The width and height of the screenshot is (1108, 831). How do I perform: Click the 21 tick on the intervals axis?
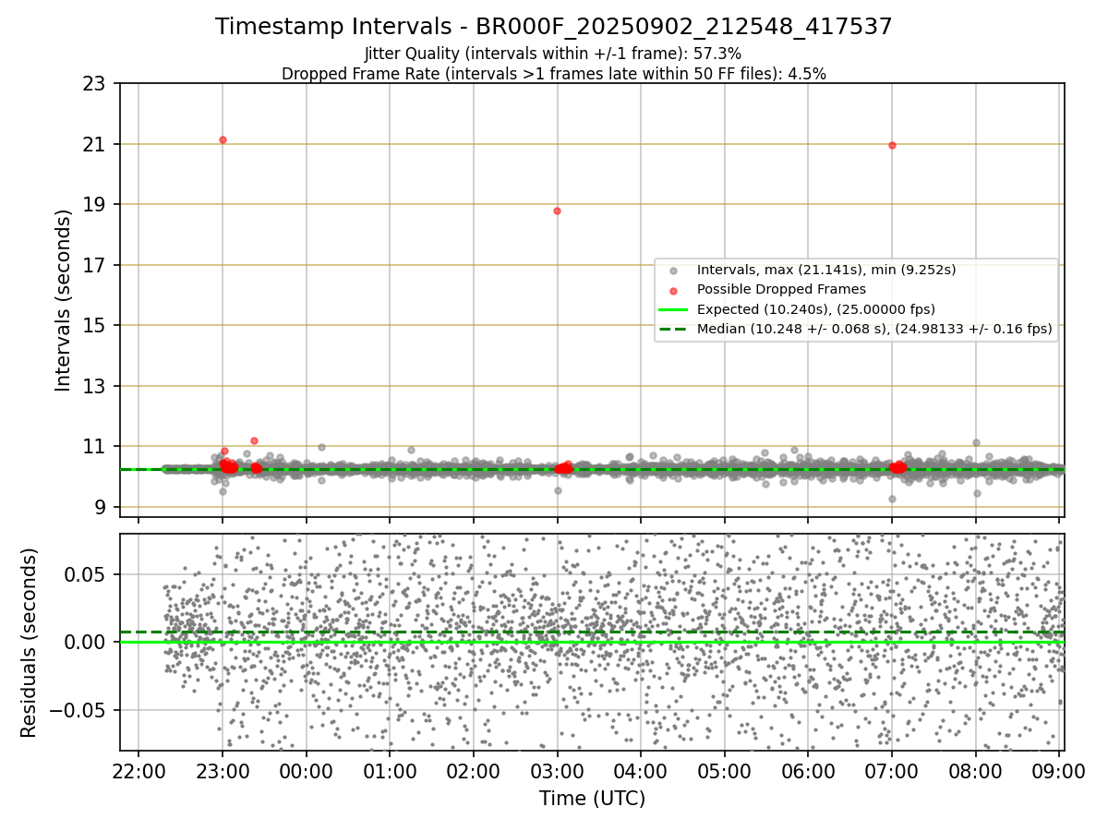[x=95, y=144]
